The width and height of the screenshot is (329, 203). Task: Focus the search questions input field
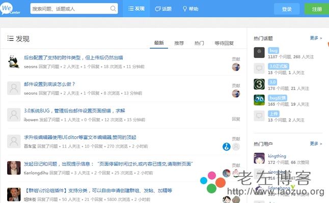pyautogui.click(x=74, y=9)
